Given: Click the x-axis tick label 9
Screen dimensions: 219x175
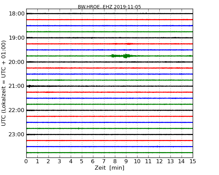Looking at the screenshot, I should pyautogui.click(x=126, y=161).
